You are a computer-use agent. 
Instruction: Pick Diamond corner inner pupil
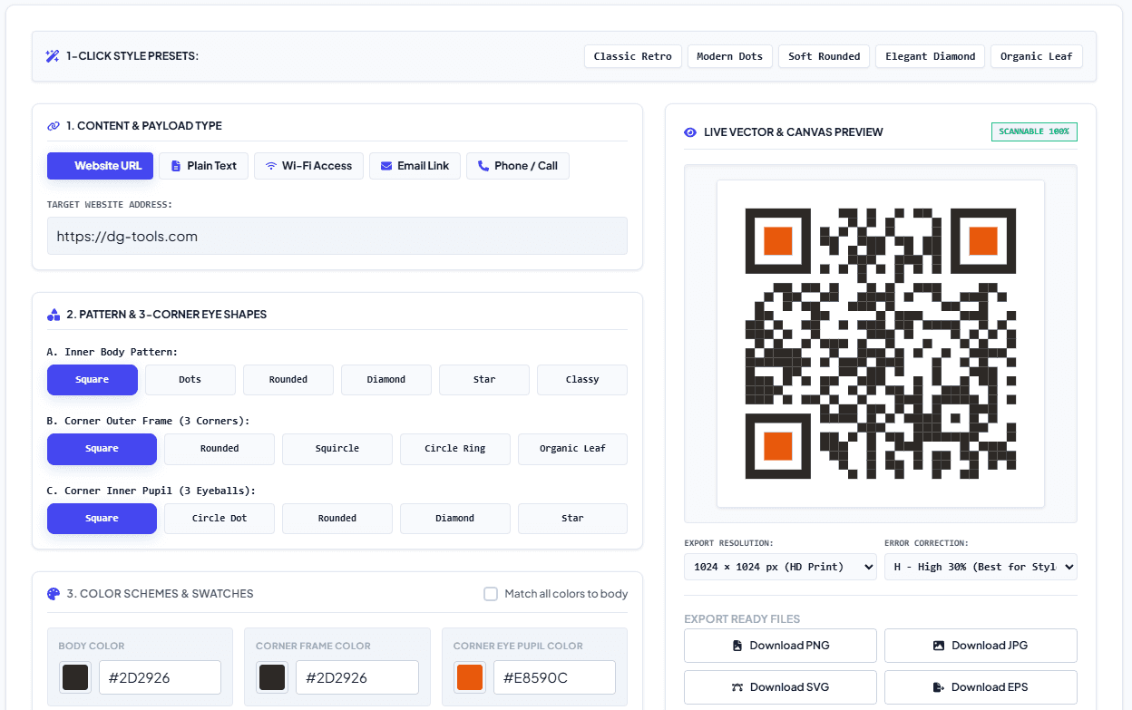pos(455,519)
